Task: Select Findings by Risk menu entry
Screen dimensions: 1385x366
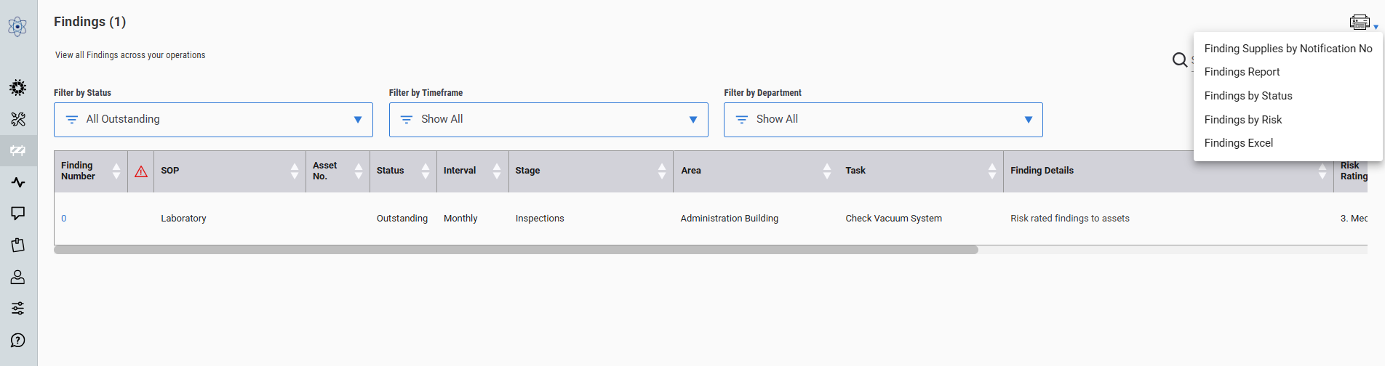Action: click(x=1242, y=120)
